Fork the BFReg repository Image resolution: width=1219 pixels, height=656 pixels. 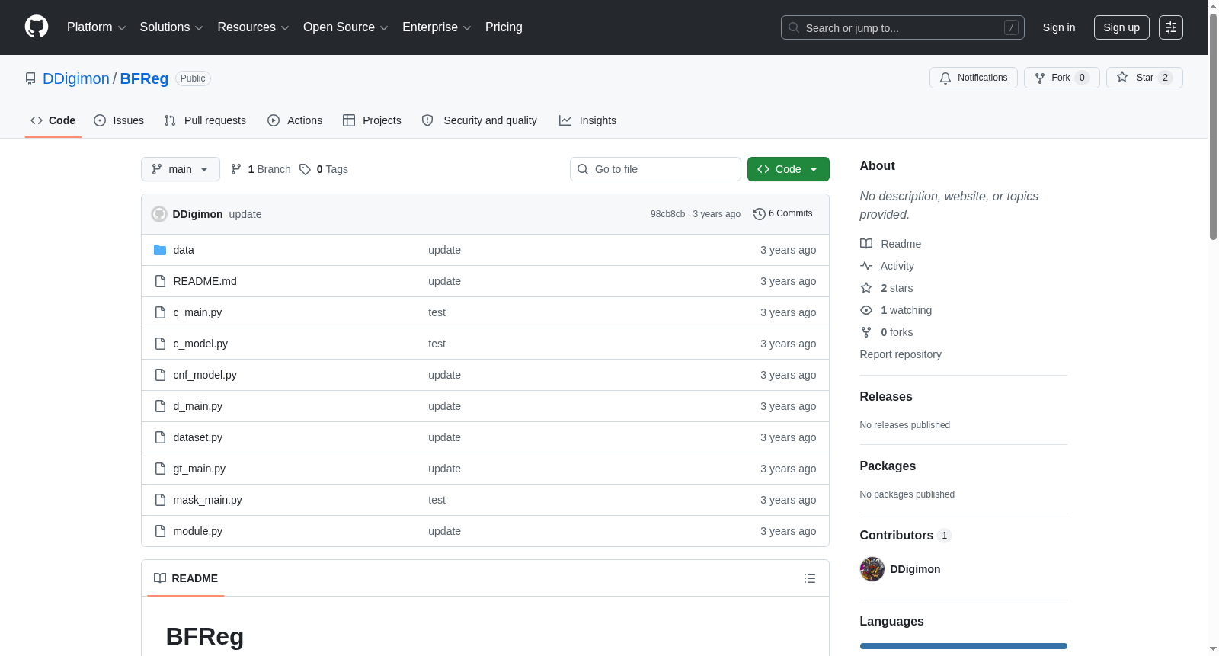point(1062,78)
